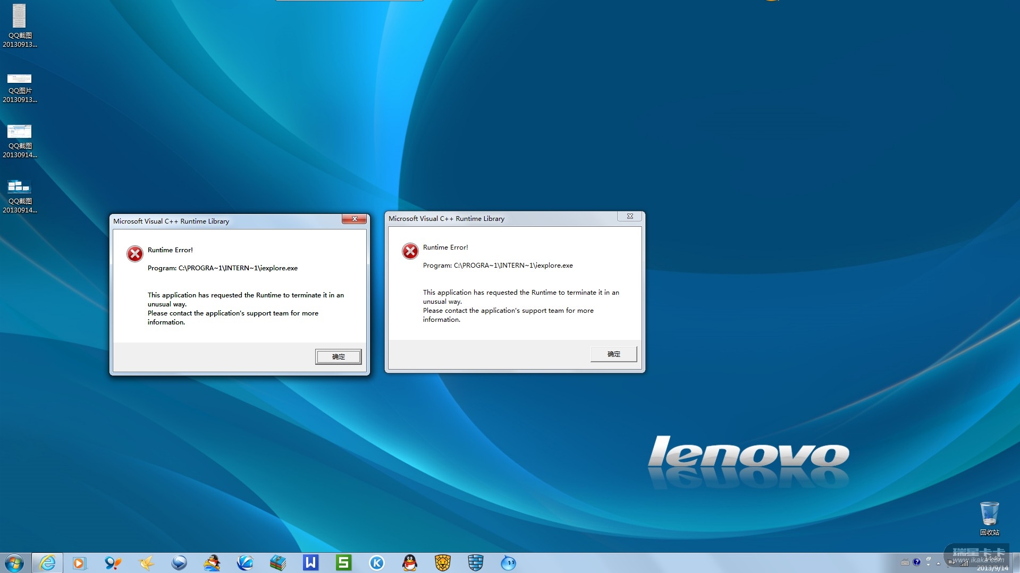Click the restore icon in the language bar
This screenshot has height=573, width=1020.
(929, 559)
